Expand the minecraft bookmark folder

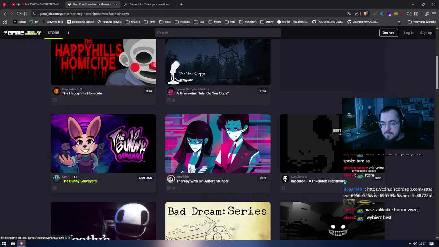pyautogui.click(x=248, y=22)
